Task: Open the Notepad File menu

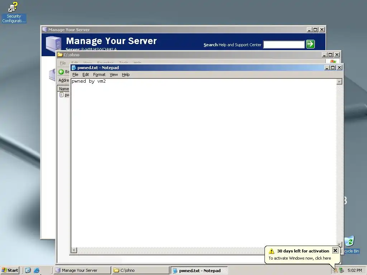Action: pyautogui.click(x=75, y=74)
